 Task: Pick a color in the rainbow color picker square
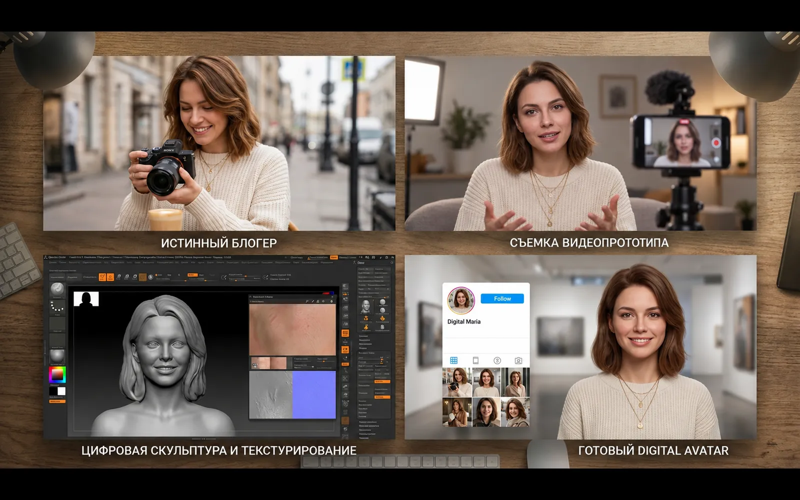tap(57, 374)
